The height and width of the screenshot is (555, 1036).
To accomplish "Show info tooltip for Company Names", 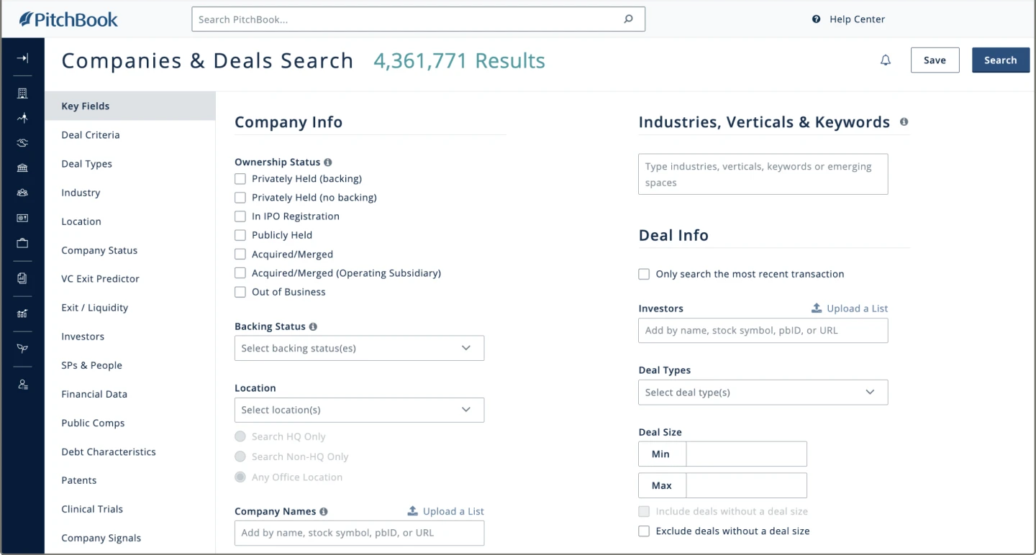I will pos(324,512).
